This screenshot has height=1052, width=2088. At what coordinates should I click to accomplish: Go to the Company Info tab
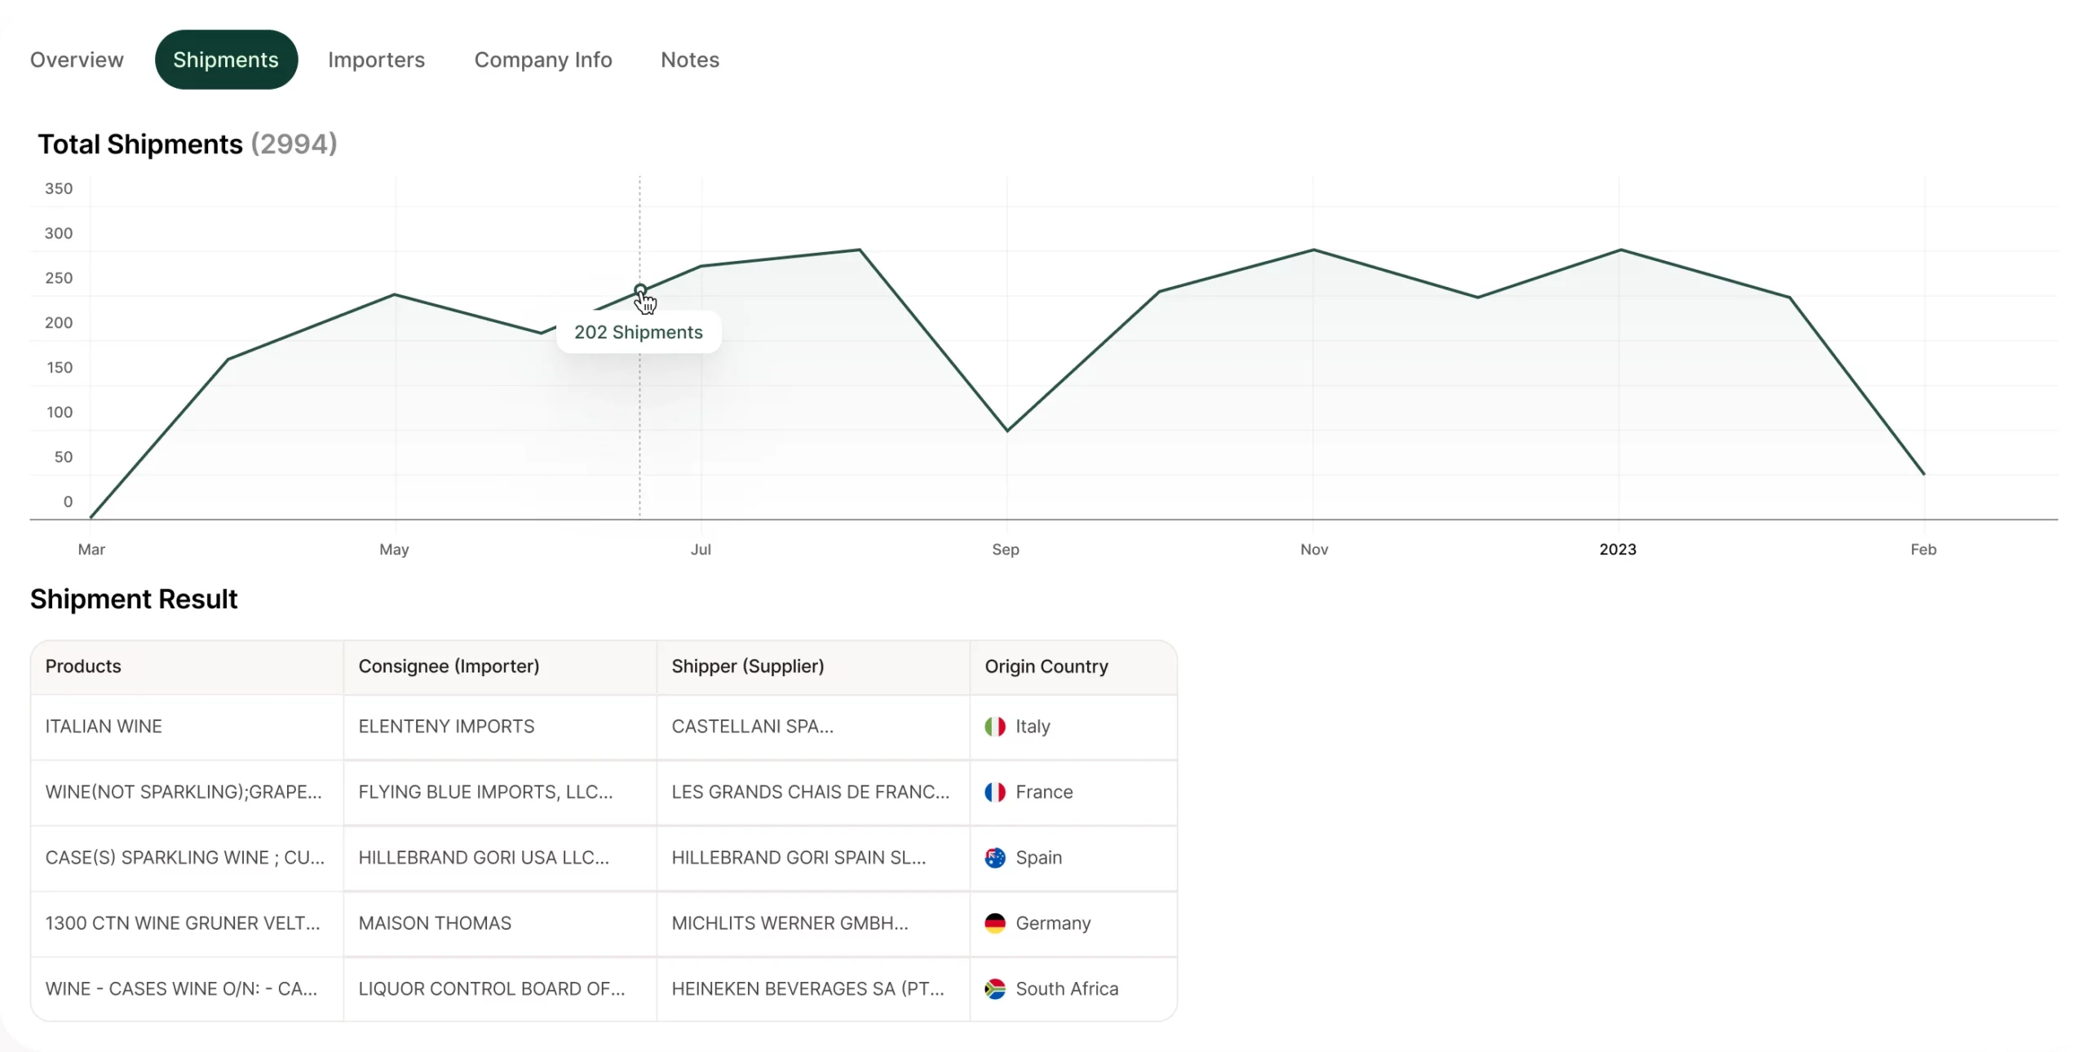pos(543,60)
